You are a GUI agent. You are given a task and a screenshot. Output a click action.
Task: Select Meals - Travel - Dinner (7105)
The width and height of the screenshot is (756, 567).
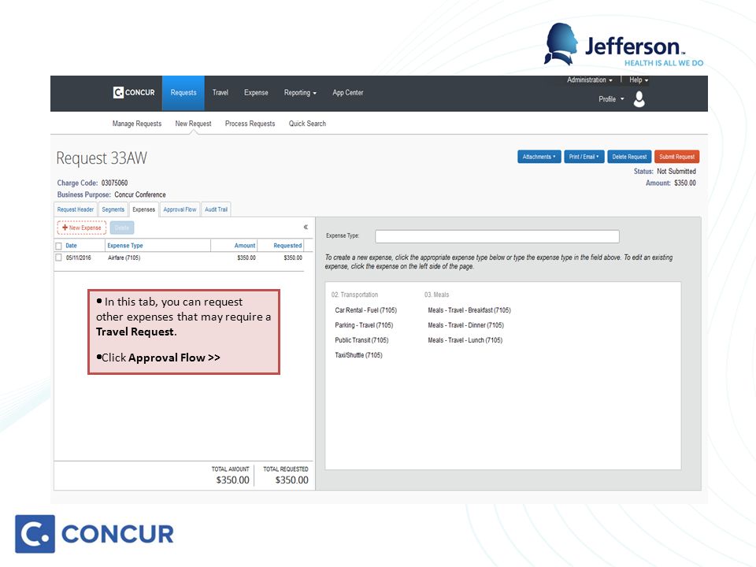pyautogui.click(x=465, y=325)
